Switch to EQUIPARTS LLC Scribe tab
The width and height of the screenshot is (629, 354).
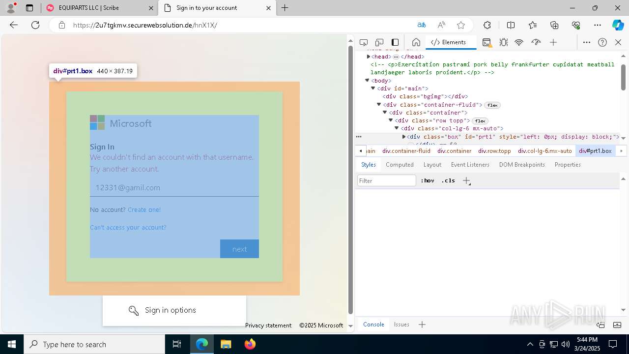99,8
